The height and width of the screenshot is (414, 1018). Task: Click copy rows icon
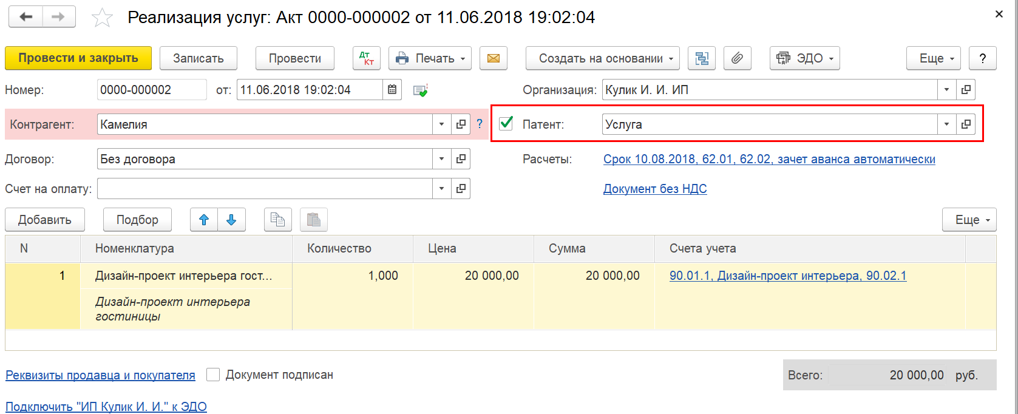tap(278, 220)
